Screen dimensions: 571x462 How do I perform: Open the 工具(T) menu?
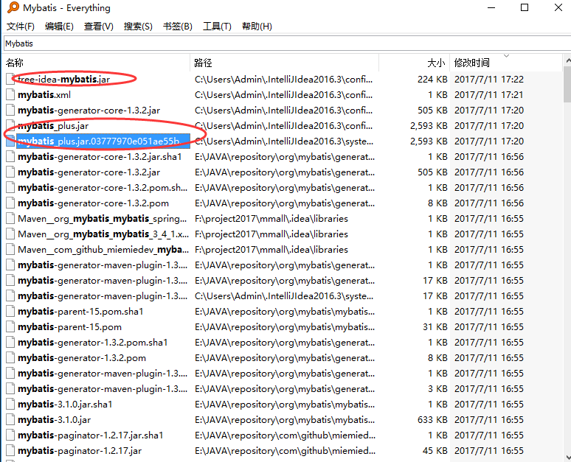click(x=217, y=27)
